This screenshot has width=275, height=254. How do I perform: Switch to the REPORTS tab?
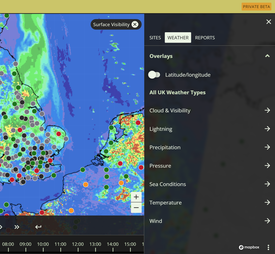point(205,38)
